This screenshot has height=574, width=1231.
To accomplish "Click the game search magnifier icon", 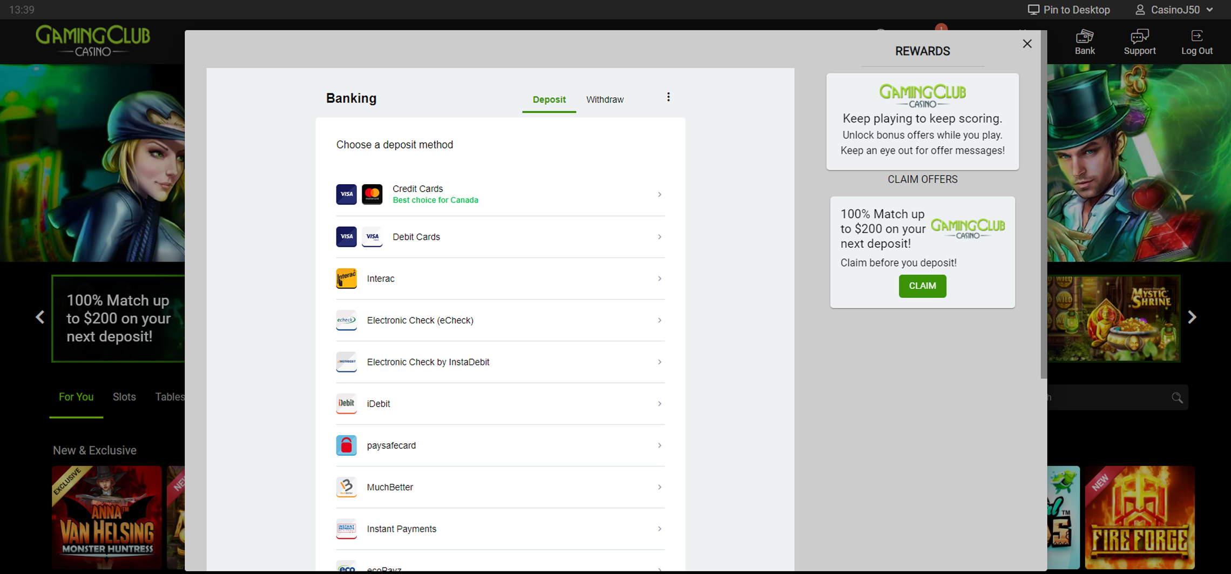I will [1177, 398].
